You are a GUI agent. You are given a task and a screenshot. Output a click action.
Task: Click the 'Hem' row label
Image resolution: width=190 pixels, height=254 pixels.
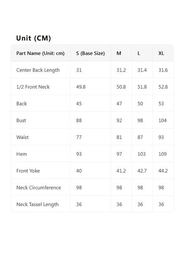point(22,154)
